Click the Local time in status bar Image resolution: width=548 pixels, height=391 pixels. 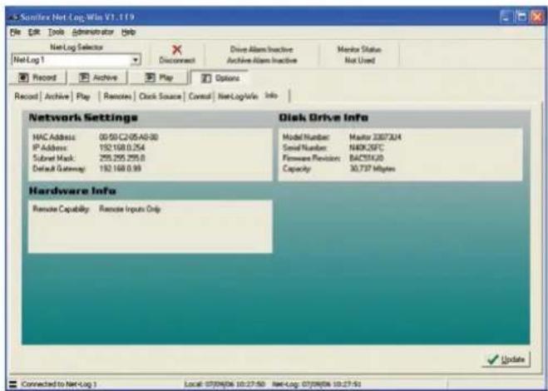point(225,384)
